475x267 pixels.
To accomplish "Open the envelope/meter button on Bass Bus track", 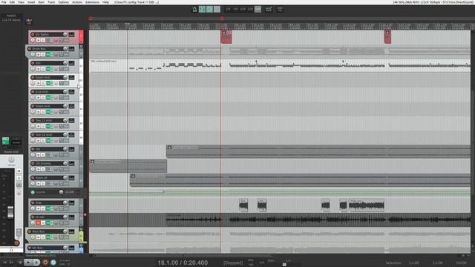I will [71, 231].
